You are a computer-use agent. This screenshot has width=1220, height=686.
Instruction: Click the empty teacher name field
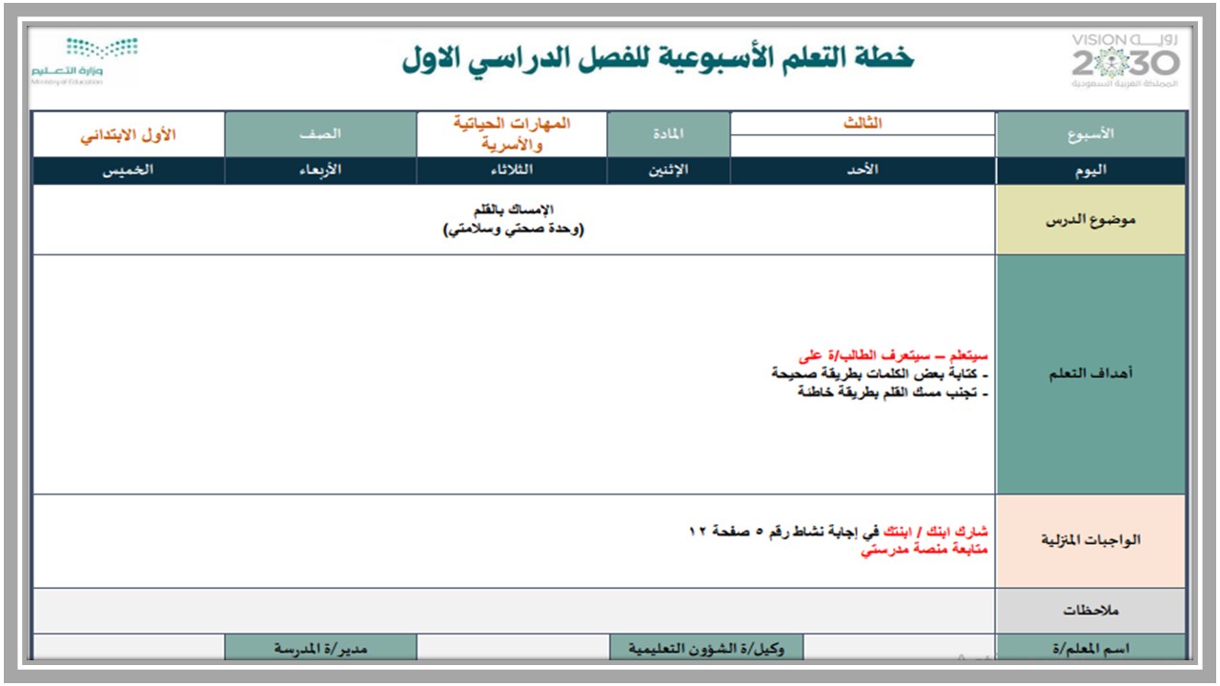click(x=900, y=648)
